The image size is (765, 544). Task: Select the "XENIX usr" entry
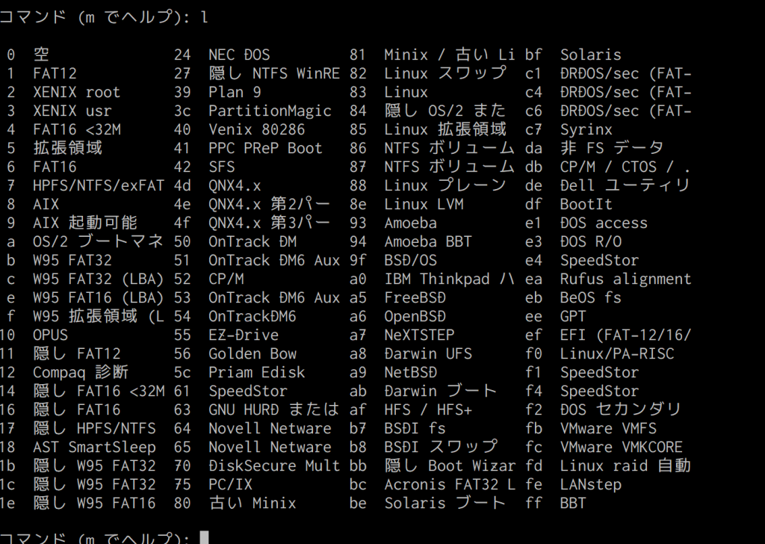tap(72, 111)
